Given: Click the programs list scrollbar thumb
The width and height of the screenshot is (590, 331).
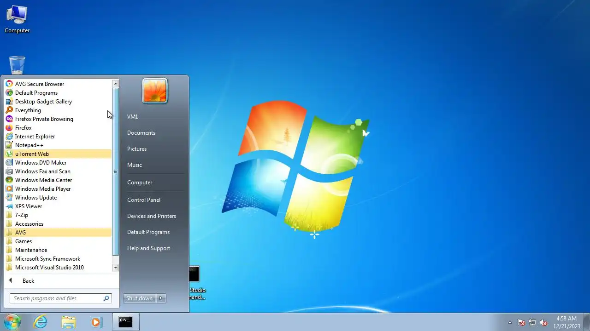Looking at the screenshot, I should click(115, 171).
